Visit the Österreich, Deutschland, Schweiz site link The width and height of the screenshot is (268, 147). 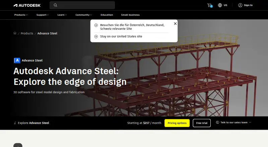[x=132, y=27]
